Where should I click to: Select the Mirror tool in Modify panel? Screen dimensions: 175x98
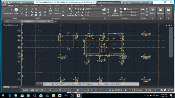coord(36,12)
